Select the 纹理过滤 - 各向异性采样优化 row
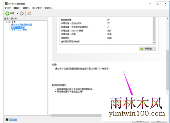The image size is (170, 123). tap(106, 27)
